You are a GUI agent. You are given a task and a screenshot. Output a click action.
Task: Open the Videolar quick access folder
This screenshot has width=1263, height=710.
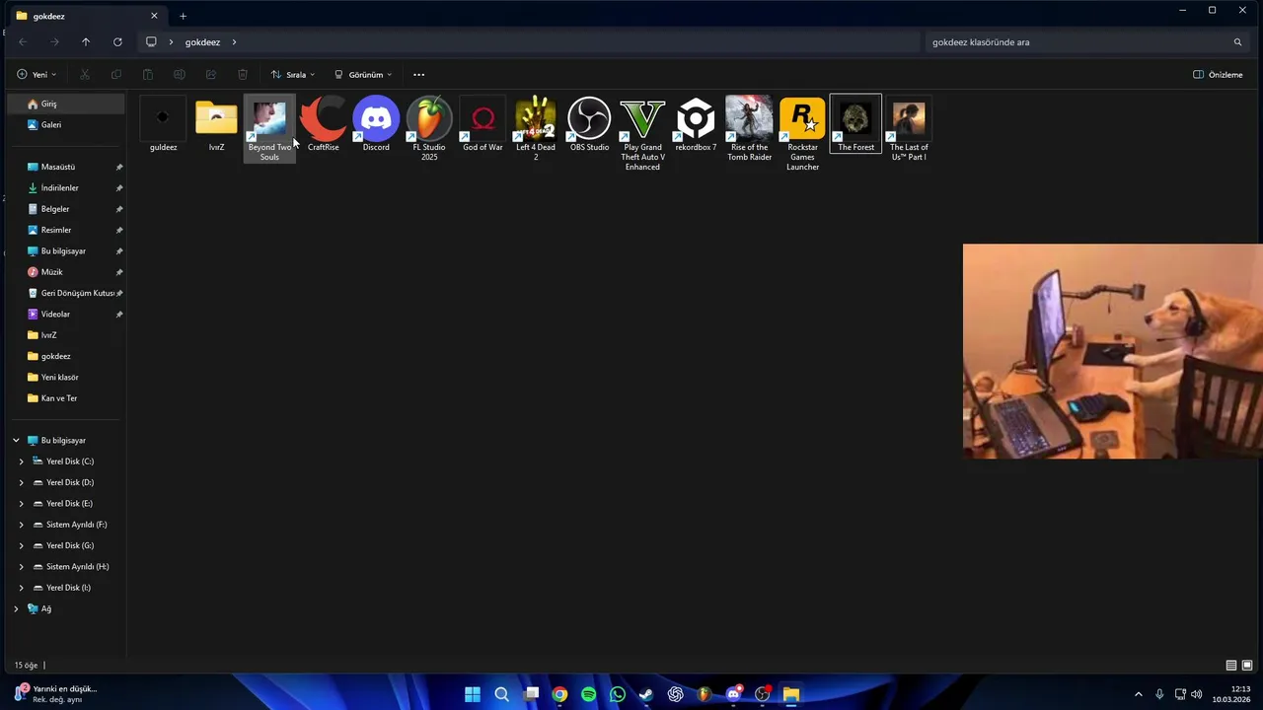[x=65, y=314]
